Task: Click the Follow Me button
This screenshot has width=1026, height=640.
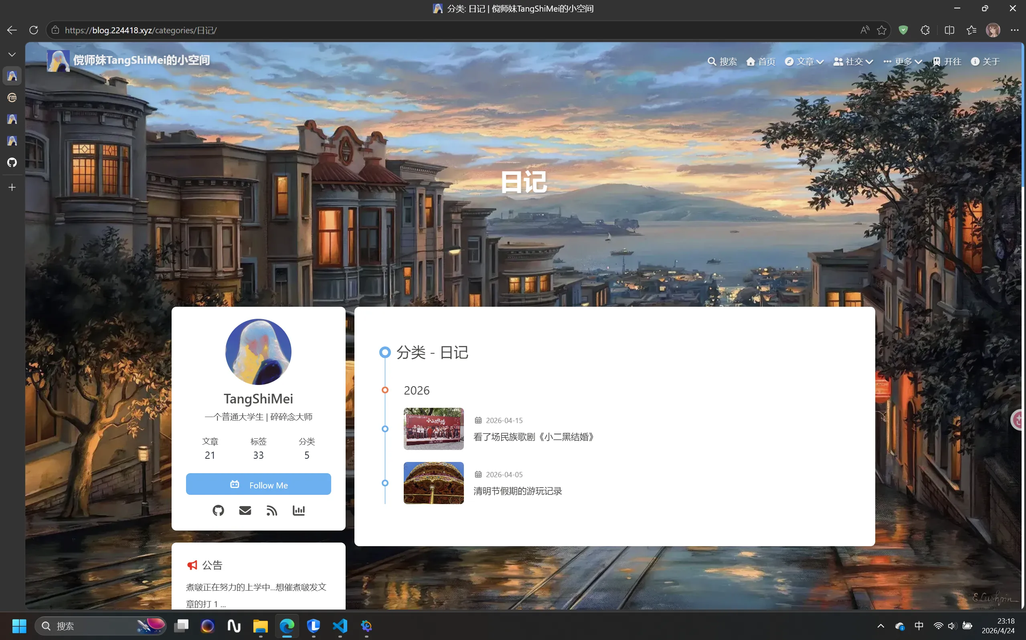Action: pyautogui.click(x=258, y=484)
